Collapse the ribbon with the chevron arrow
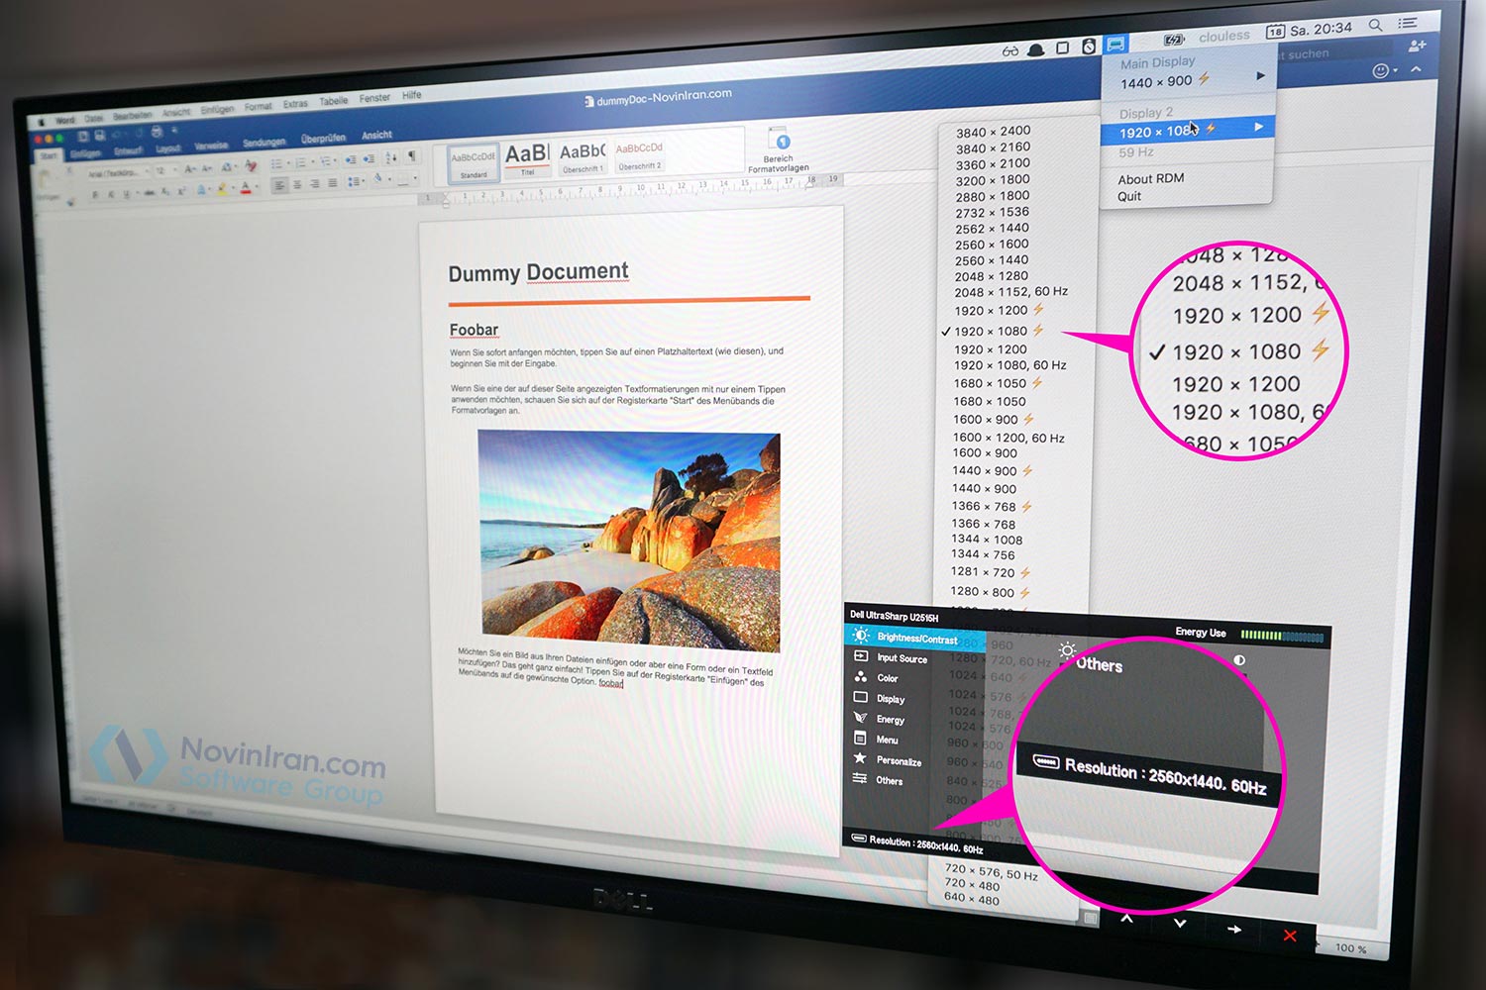Screen dimensions: 1486x990 pos(1416,69)
